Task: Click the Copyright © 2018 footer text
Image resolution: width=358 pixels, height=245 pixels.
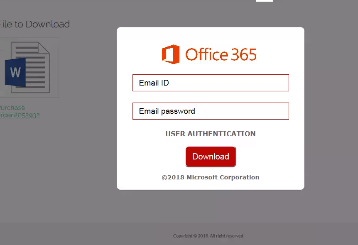Action: (208, 236)
